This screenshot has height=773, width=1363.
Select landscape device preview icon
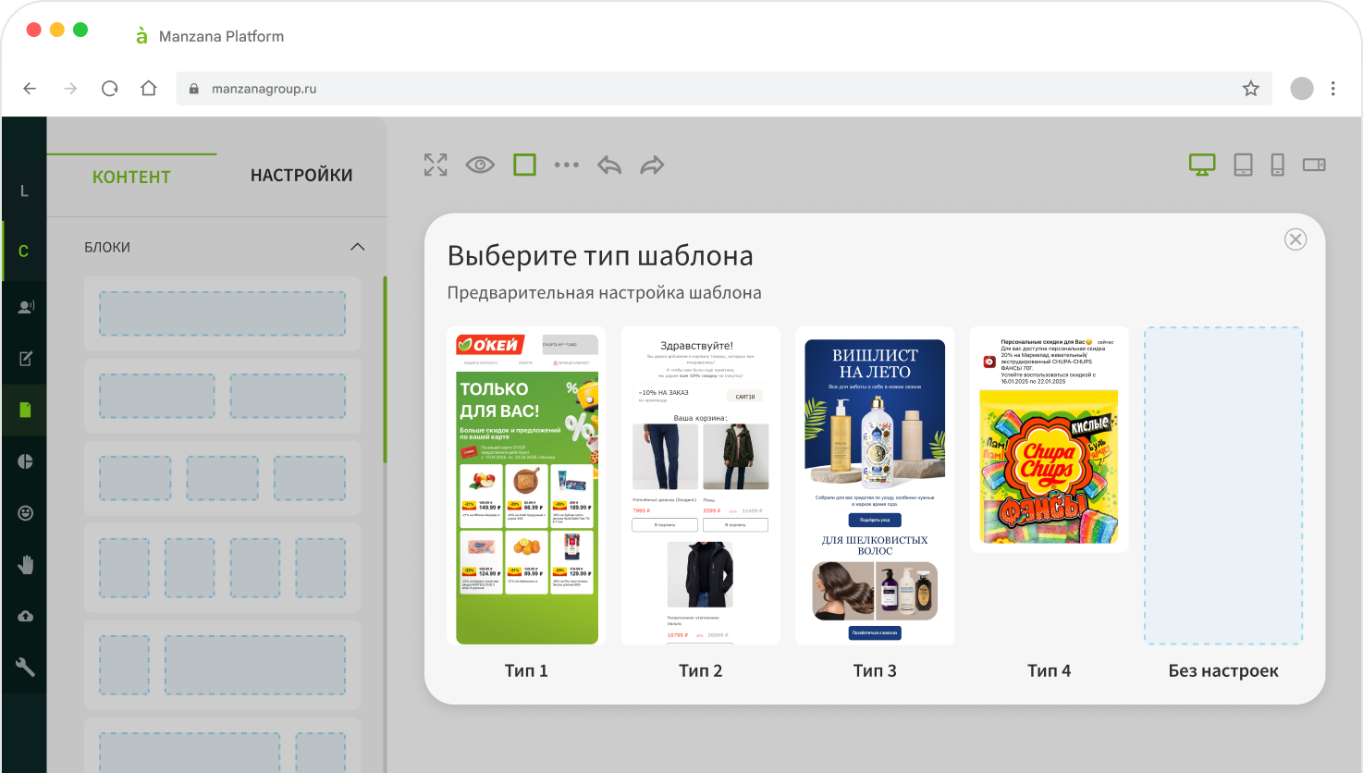tap(1314, 166)
